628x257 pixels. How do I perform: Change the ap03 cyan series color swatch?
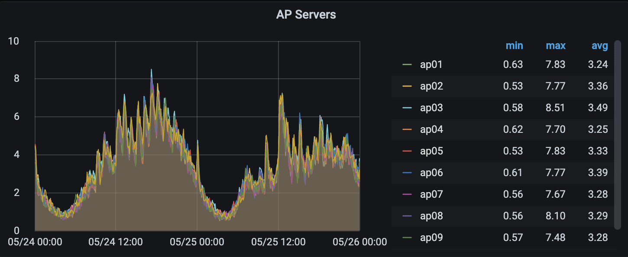pyautogui.click(x=407, y=108)
